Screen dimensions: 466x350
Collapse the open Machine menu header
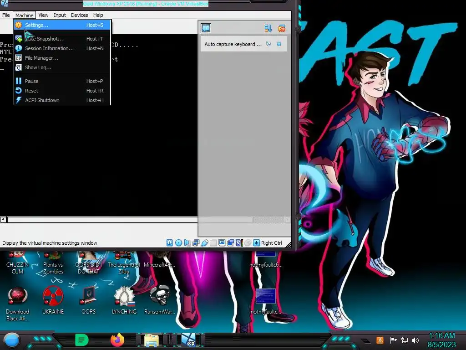click(x=25, y=15)
